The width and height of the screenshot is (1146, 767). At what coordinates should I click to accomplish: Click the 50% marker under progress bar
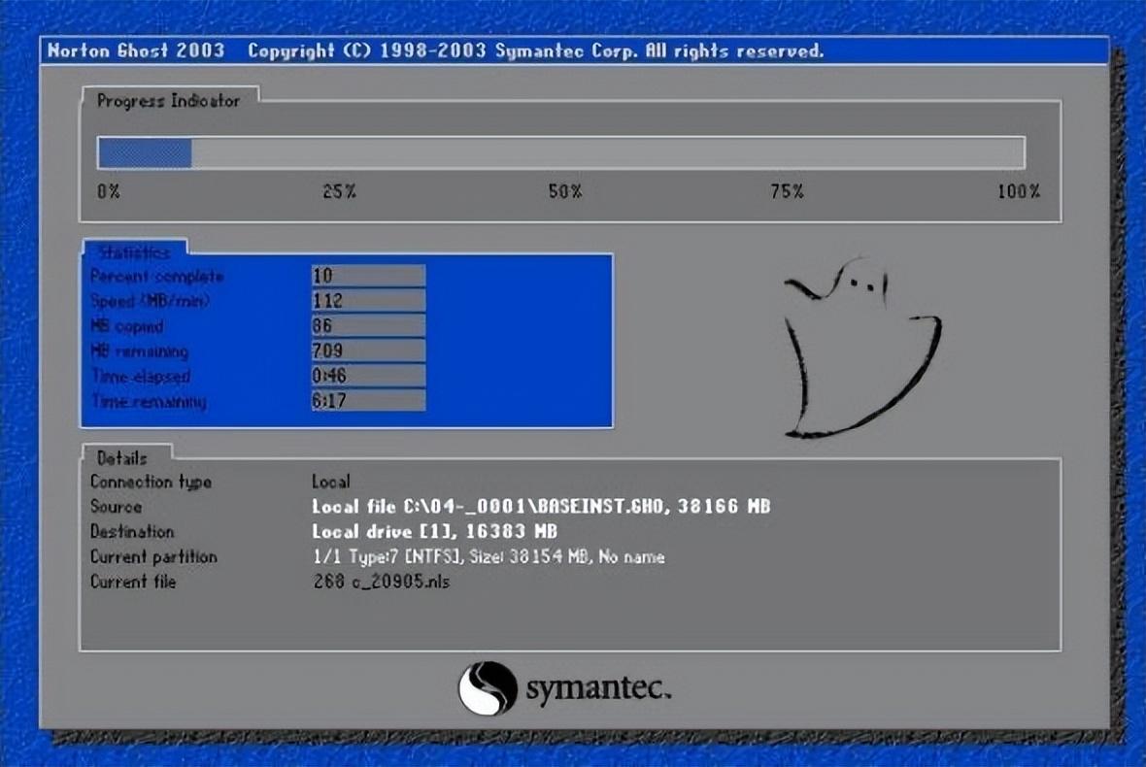coord(564,192)
